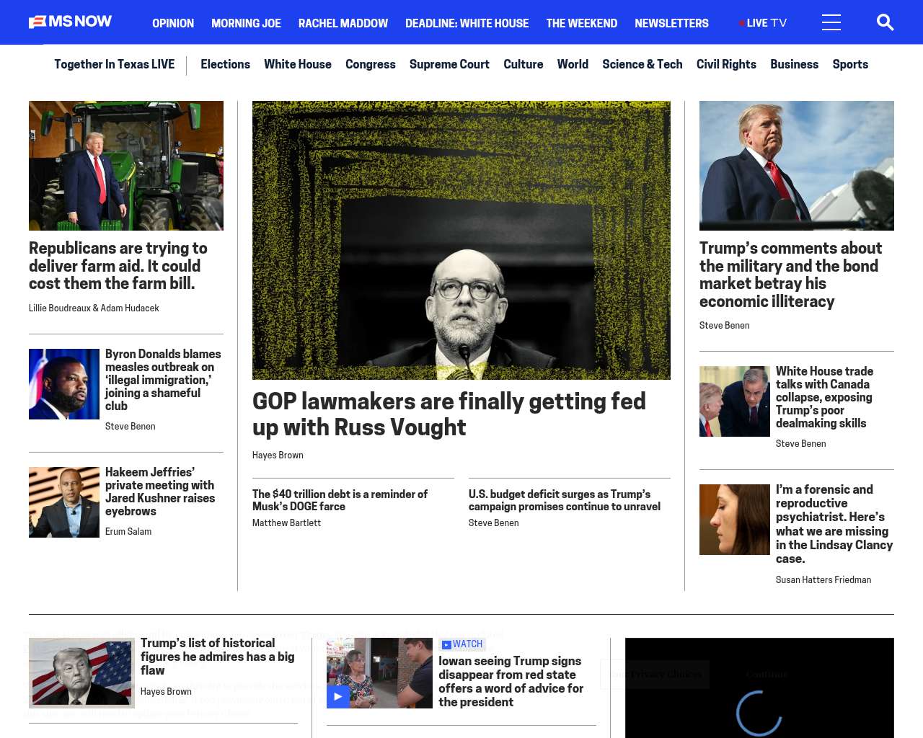Screen dimensions: 923x738
Task: Open the Opinion menu item
Action: (x=173, y=23)
